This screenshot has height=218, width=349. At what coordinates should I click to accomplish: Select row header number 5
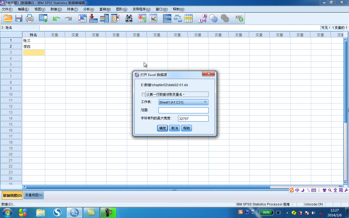[x=11, y=64]
